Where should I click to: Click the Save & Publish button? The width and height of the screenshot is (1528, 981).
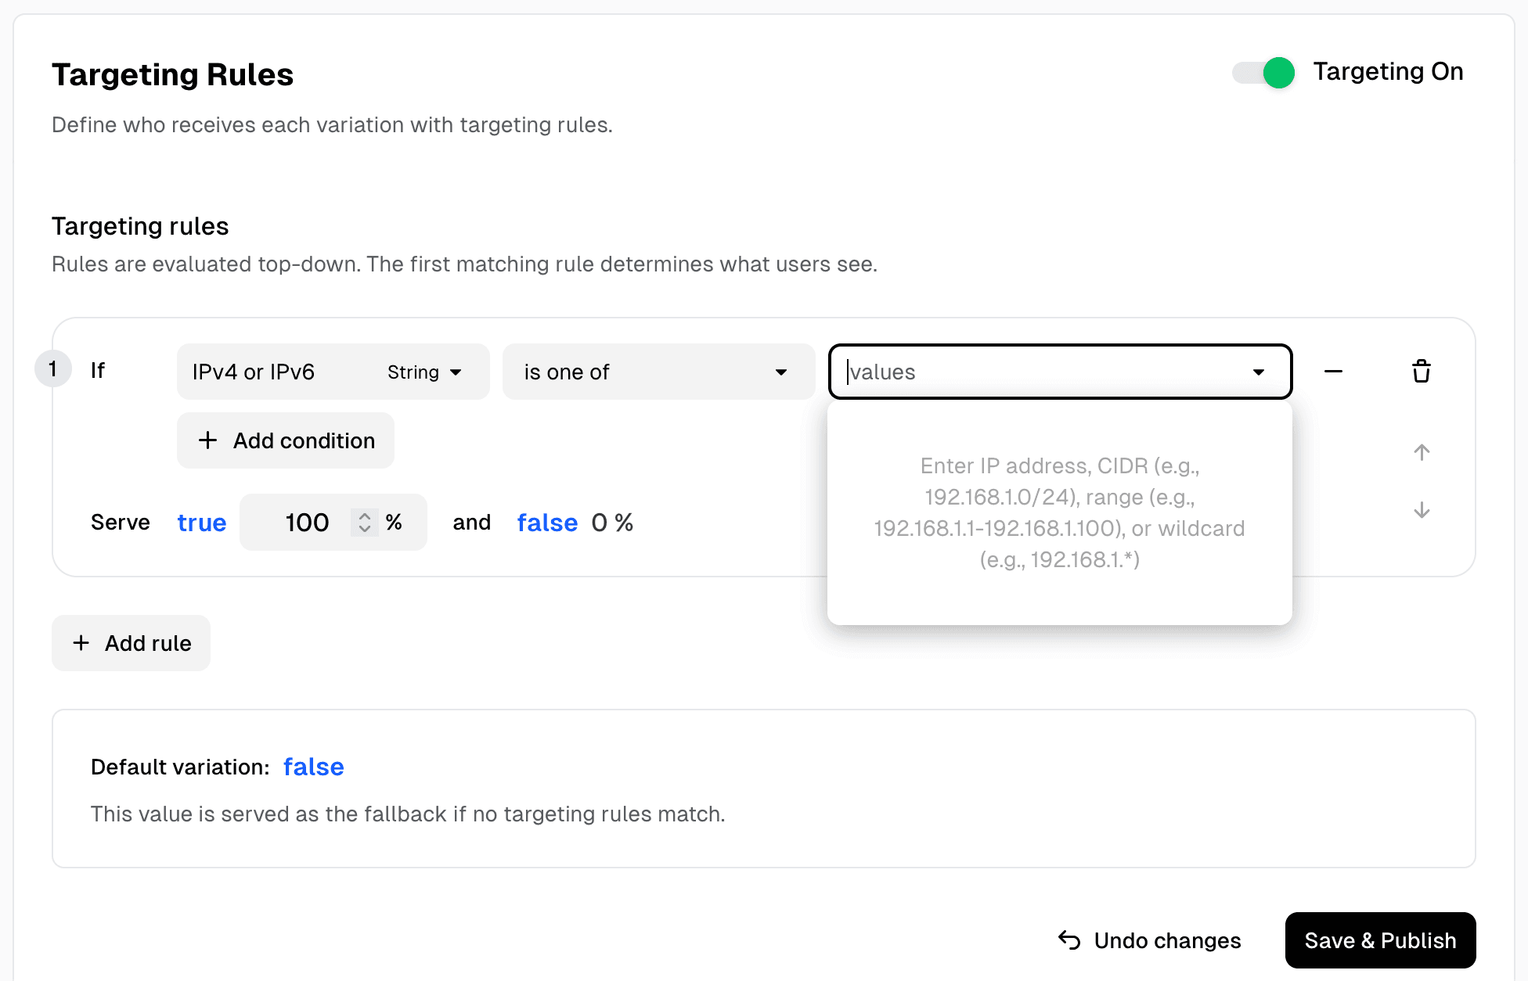tap(1380, 940)
